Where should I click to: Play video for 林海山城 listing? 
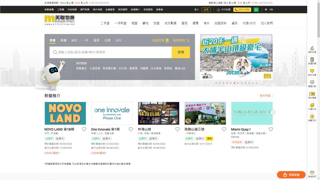point(153,139)
